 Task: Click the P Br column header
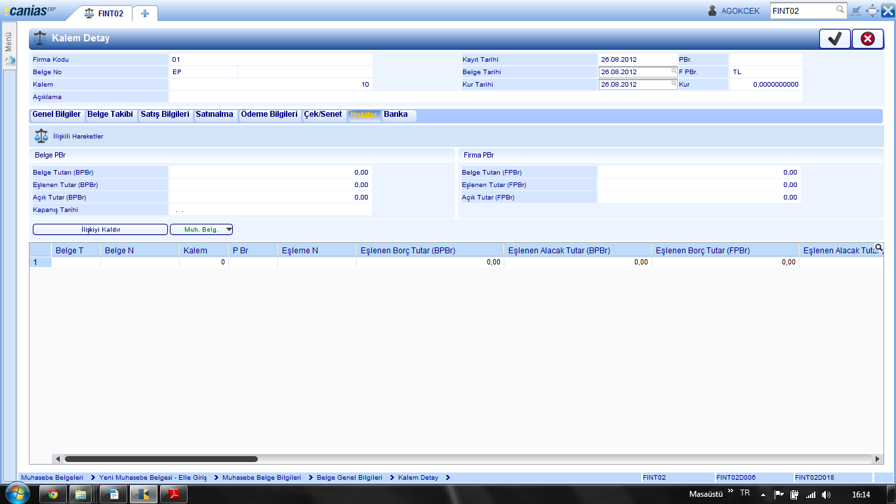pyautogui.click(x=253, y=250)
